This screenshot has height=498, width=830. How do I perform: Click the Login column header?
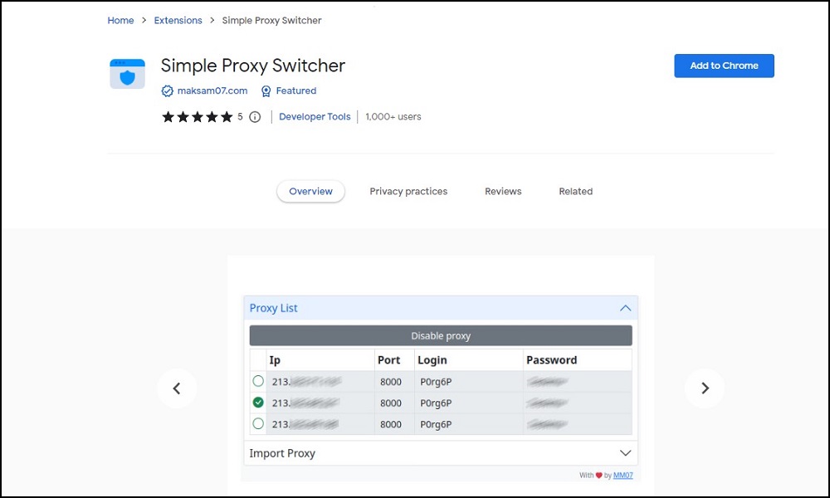pyautogui.click(x=432, y=360)
